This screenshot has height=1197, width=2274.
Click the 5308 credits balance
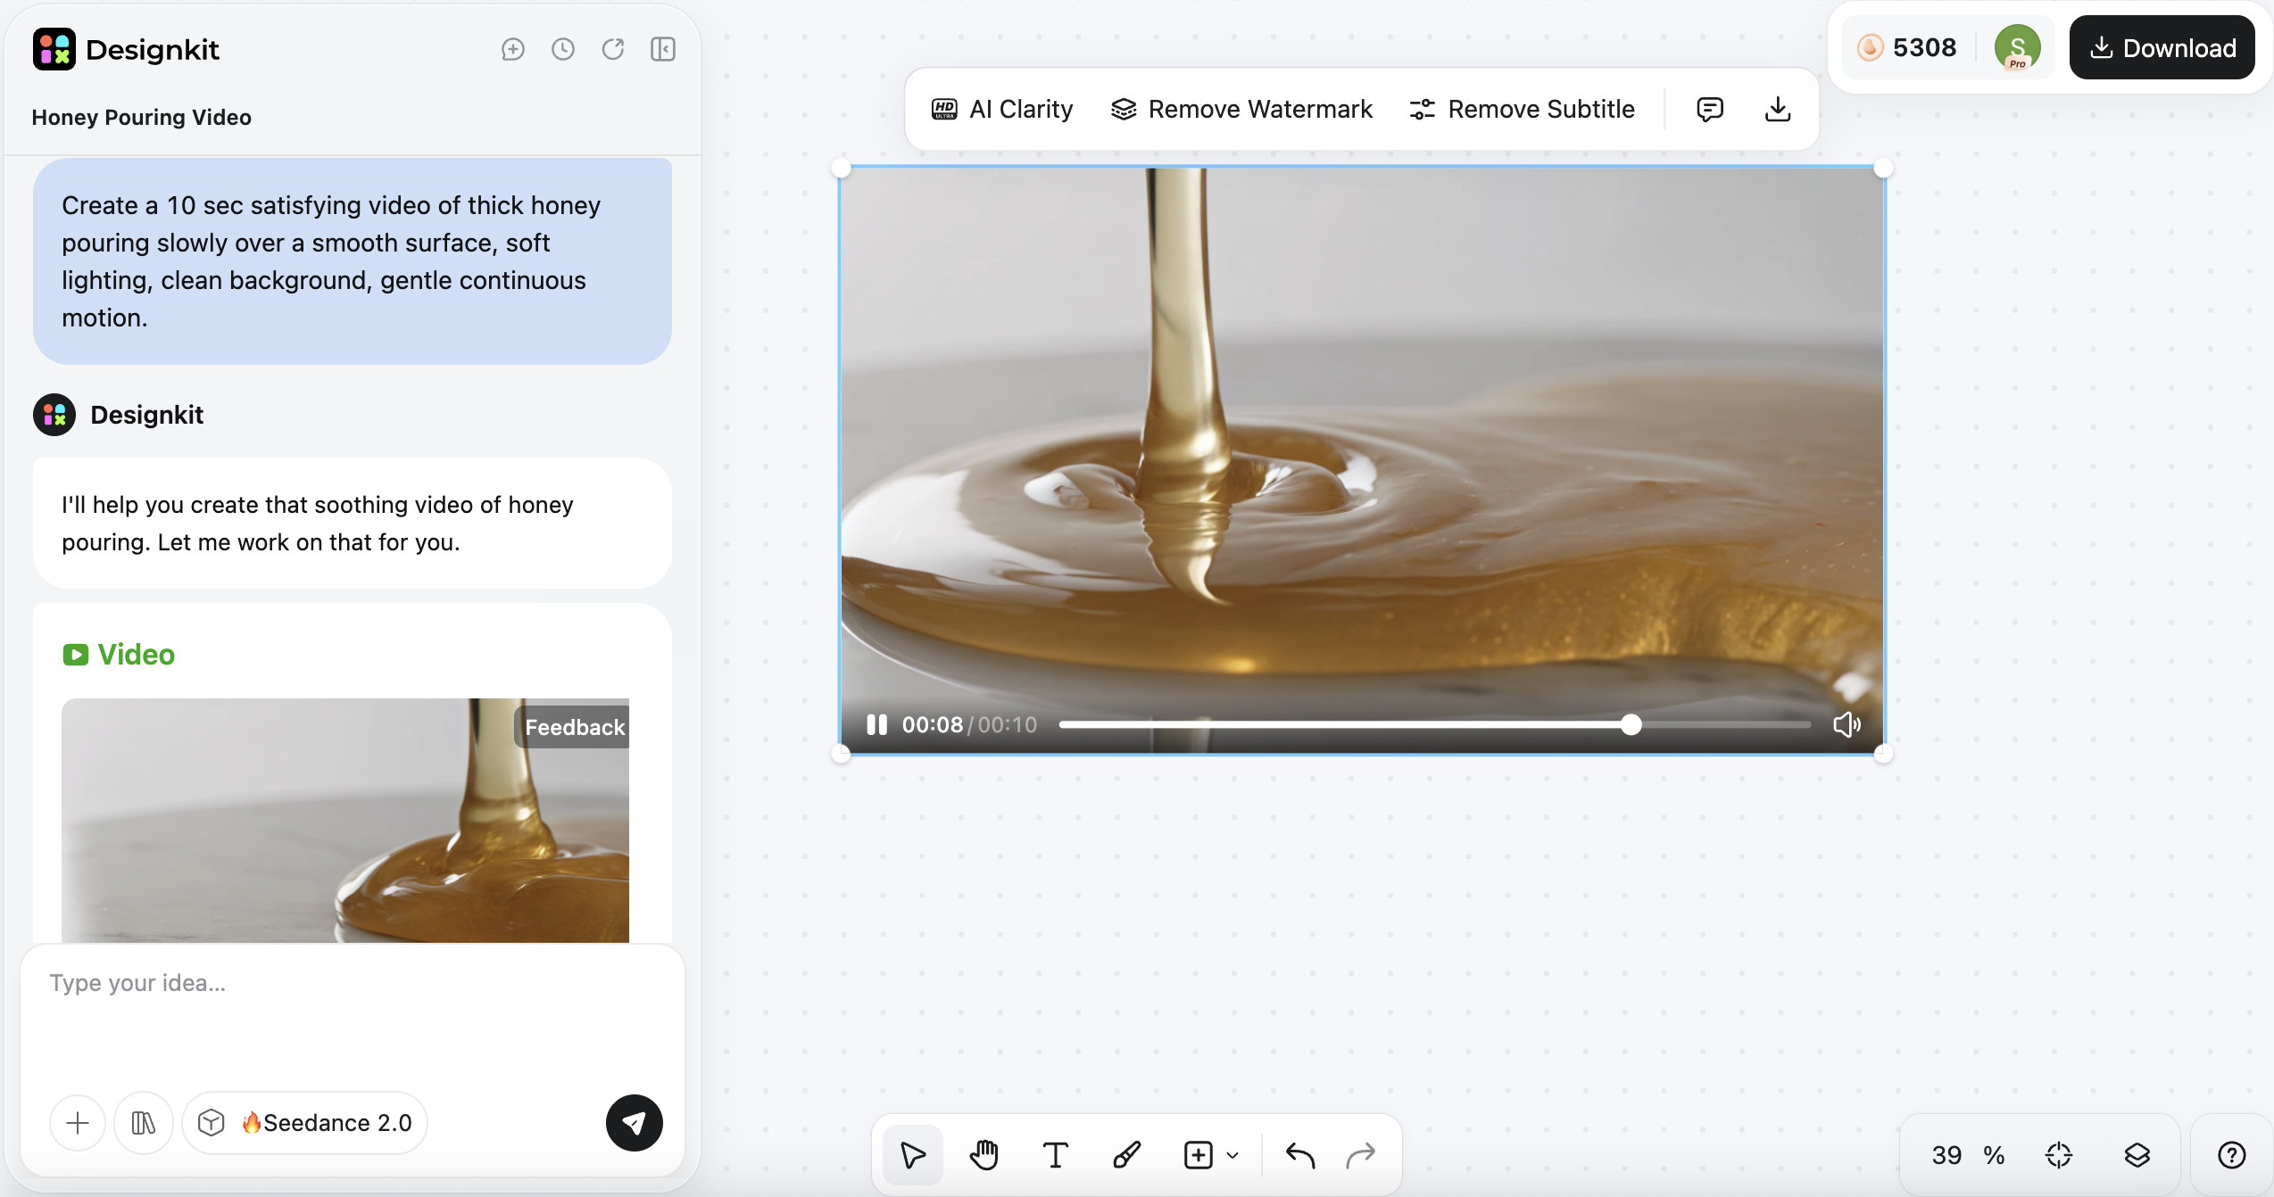tap(1907, 47)
